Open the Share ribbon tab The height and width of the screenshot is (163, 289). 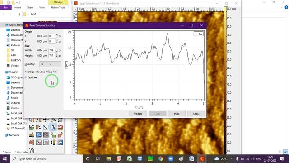(x=30, y=7)
